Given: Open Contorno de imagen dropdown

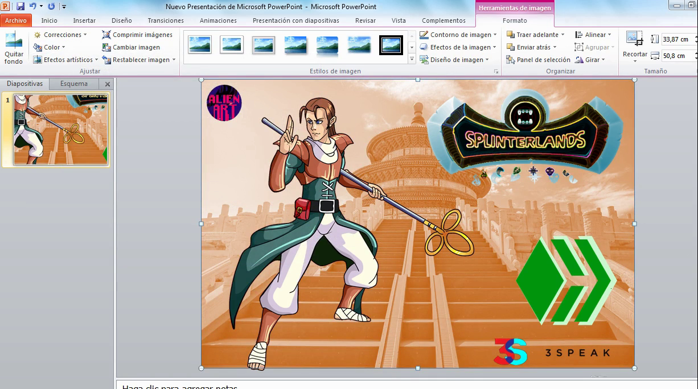Looking at the screenshot, I should coord(458,35).
